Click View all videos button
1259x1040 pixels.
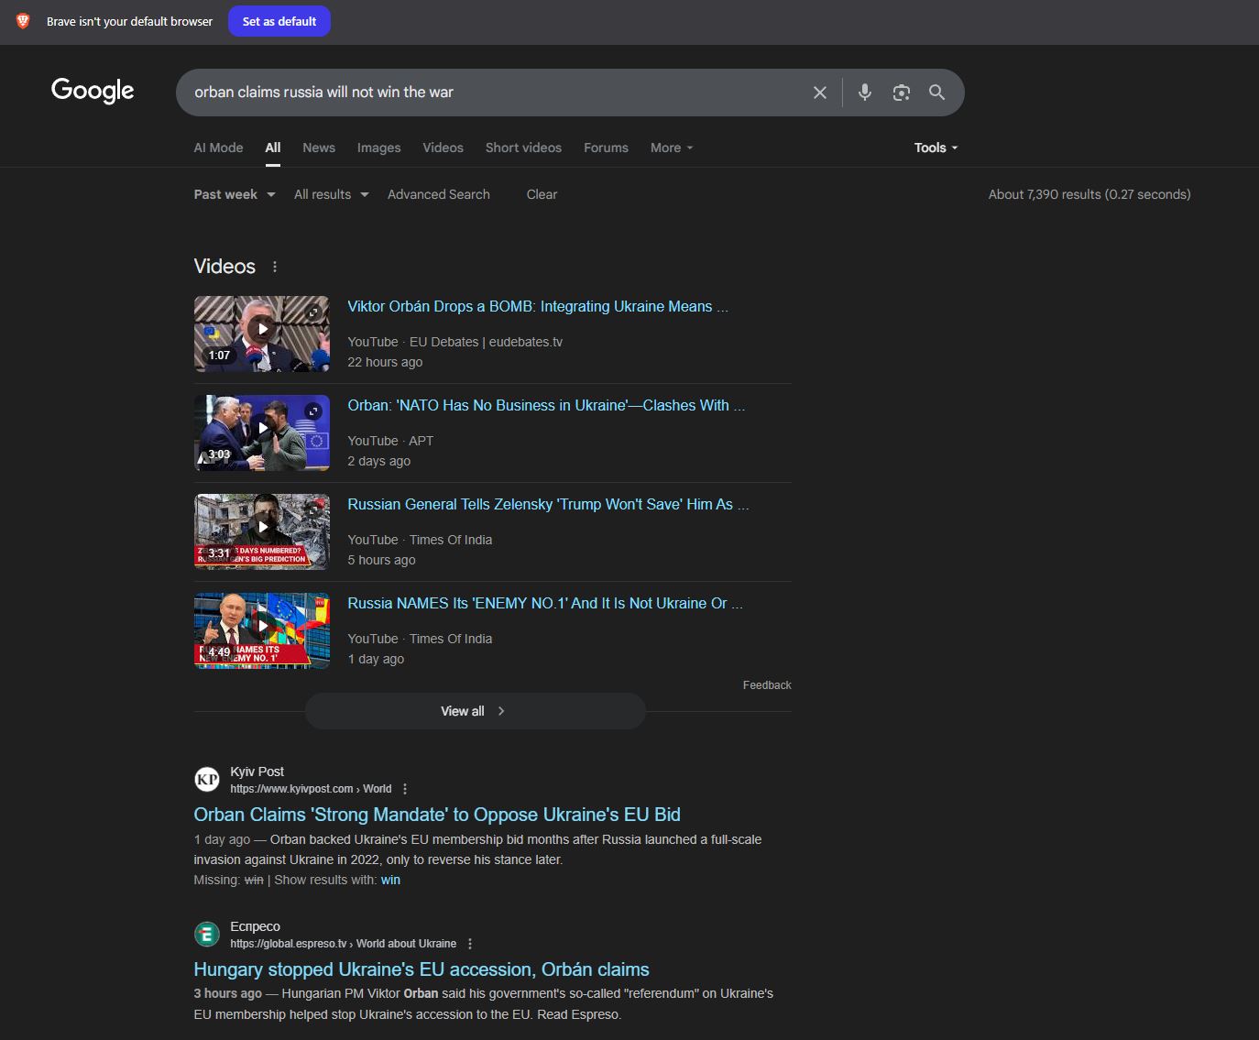click(475, 711)
